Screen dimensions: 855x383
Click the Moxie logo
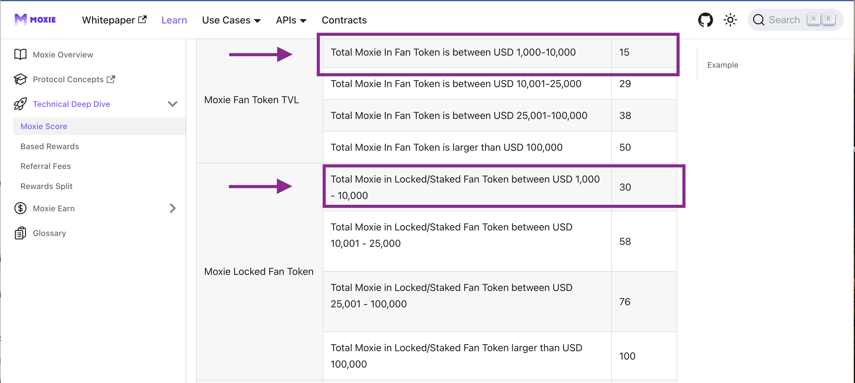click(35, 19)
